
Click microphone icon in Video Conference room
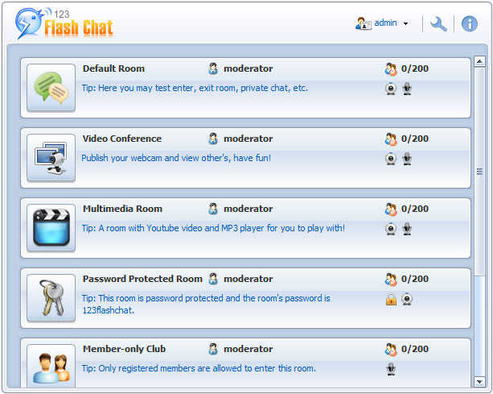pos(408,159)
